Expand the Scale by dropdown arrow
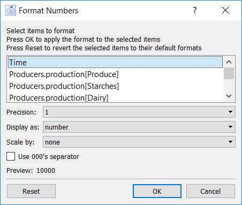The height and width of the screenshot is (205, 242). point(230,142)
